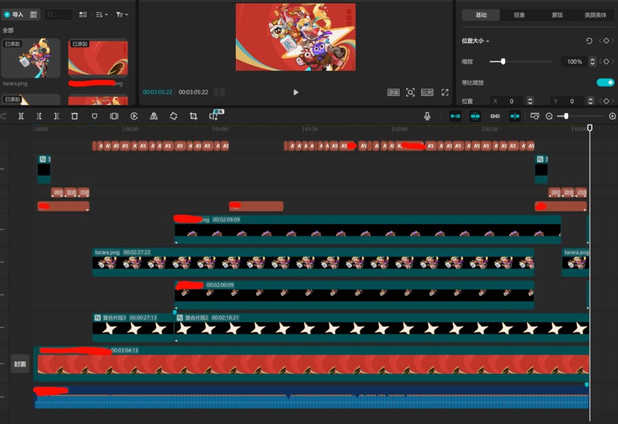618x424 pixels.
Task: Click the Y position stepper arrows
Action: tap(590, 101)
